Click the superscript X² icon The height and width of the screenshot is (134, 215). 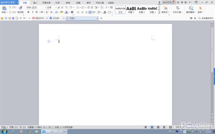(x=47, y=12)
